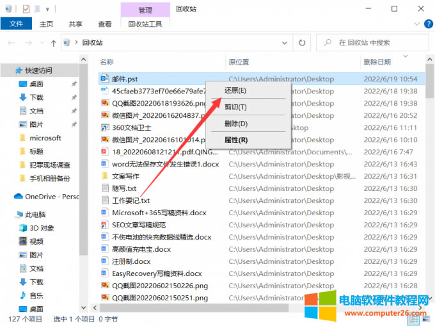Click the up one level arrow
The height and width of the screenshot is (326, 435).
[x=54, y=43]
